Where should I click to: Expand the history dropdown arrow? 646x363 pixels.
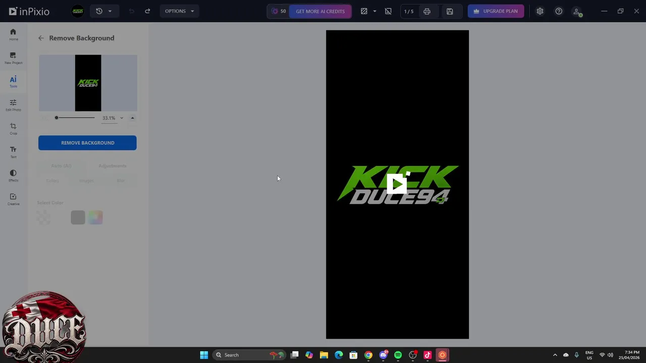click(110, 11)
